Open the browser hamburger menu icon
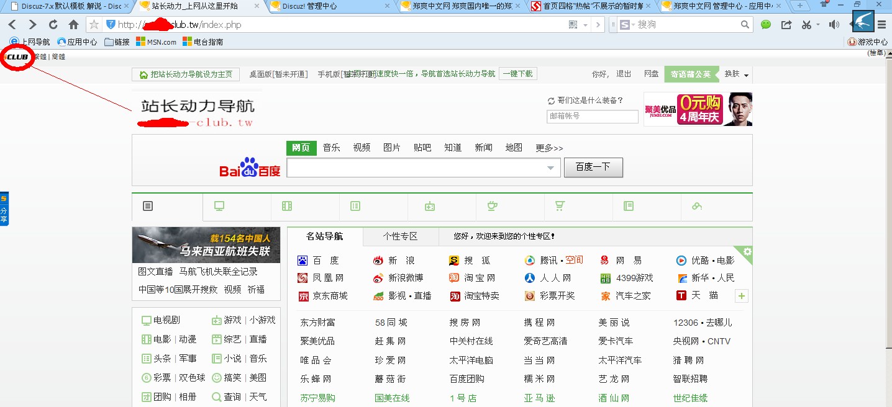The width and height of the screenshot is (892, 407). [x=882, y=25]
